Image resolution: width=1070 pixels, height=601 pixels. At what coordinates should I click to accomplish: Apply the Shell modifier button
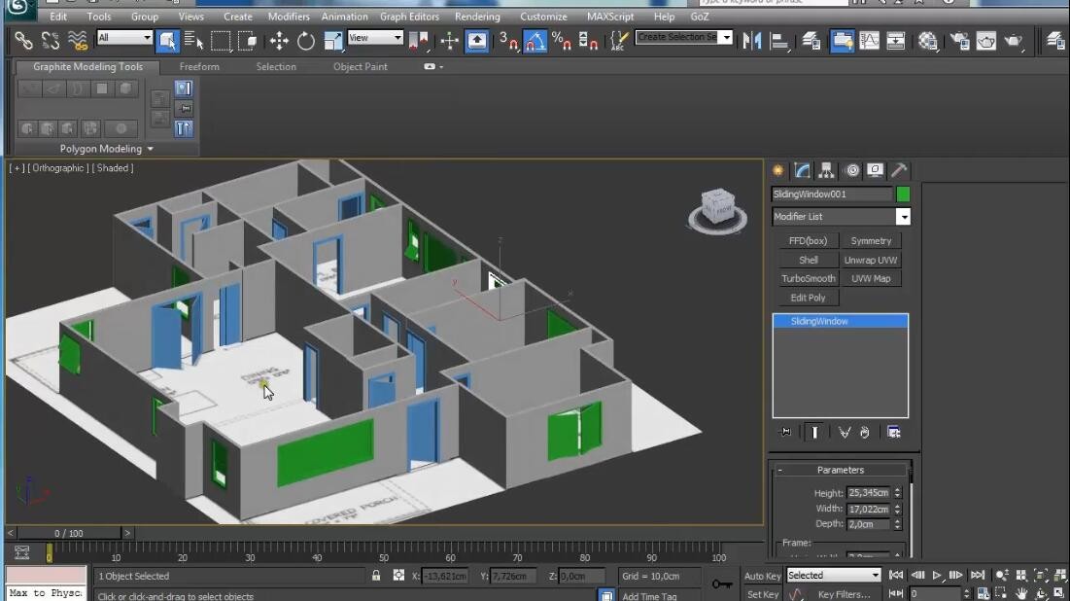808,261
